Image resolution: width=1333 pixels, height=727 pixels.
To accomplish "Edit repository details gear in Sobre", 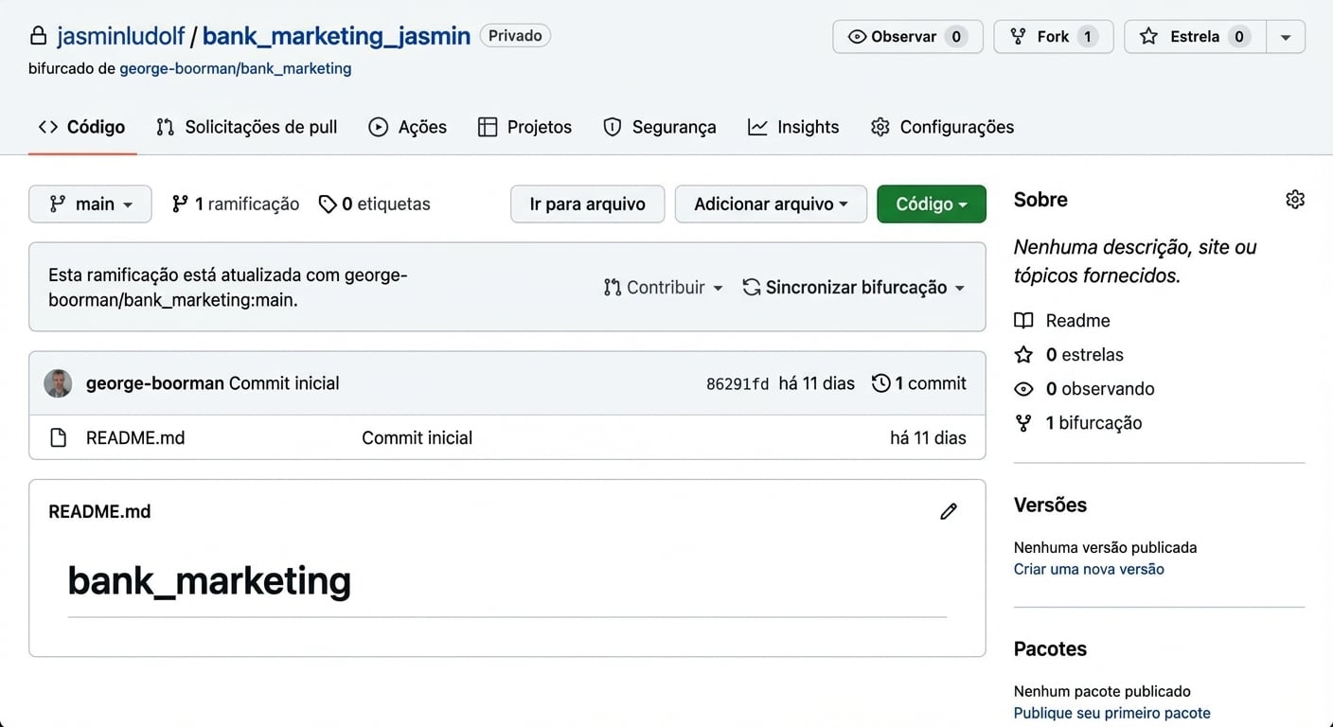I will [x=1295, y=199].
